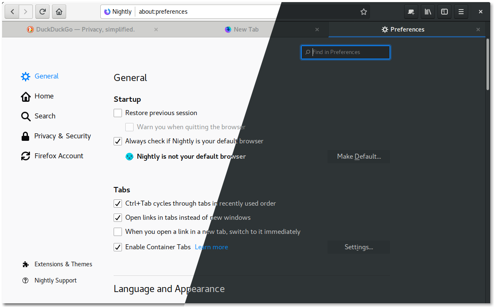494x307 pixels.
Task: Click the sad face default browser icon
Action: pyautogui.click(x=129, y=156)
